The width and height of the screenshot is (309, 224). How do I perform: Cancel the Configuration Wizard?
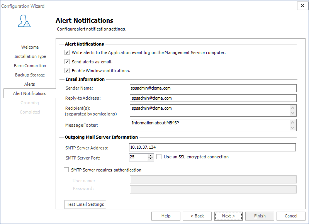(x=291, y=216)
